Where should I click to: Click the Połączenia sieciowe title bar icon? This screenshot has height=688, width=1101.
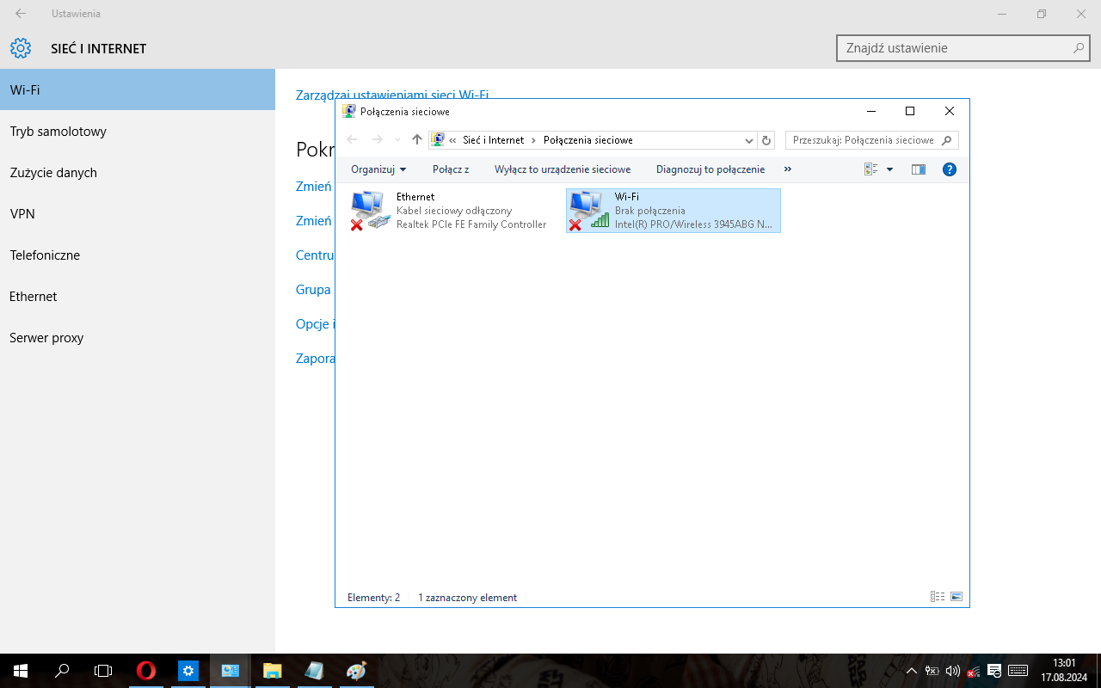pos(348,111)
